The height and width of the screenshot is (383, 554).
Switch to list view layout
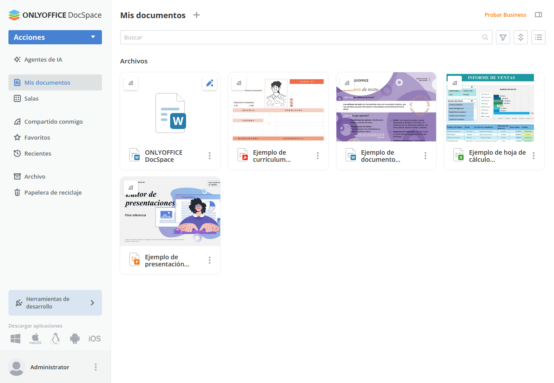(538, 38)
